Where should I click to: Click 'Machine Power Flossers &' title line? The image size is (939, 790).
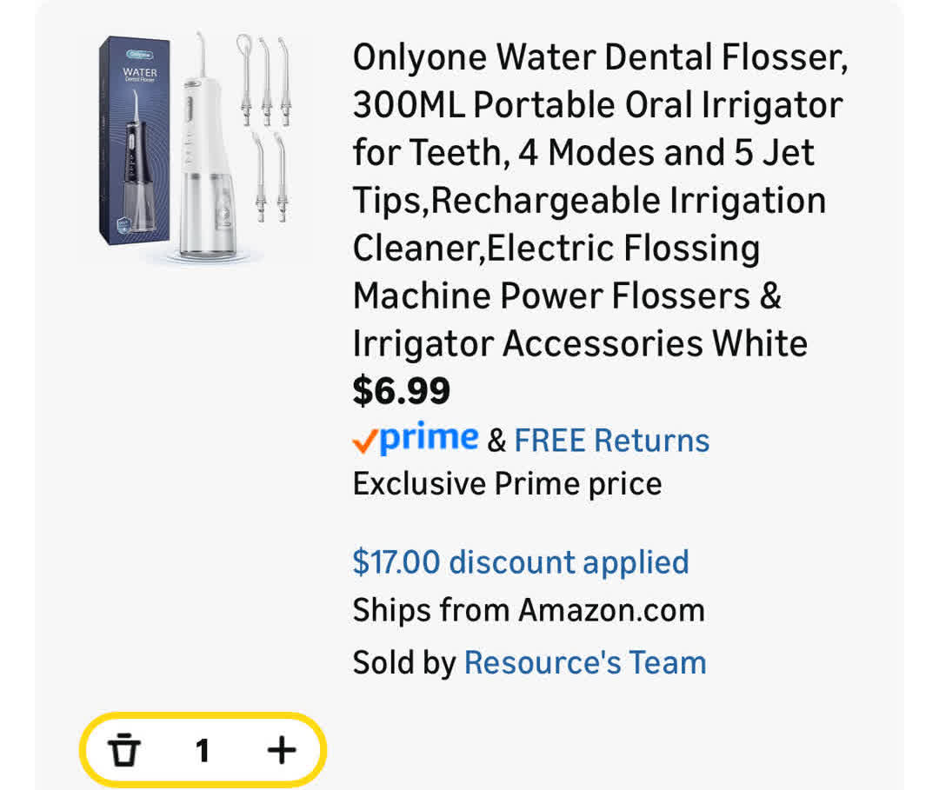567,296
